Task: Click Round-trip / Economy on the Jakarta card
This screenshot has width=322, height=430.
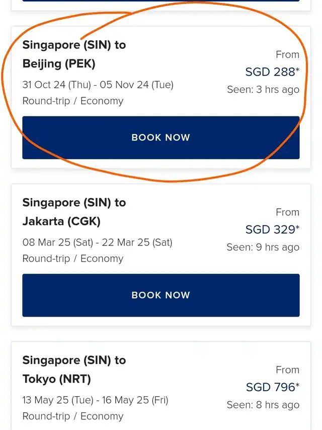Action: (73, 259)
